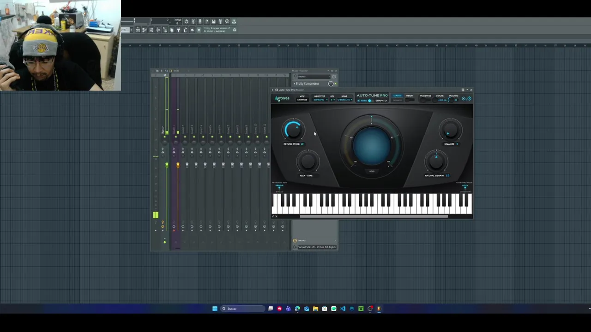Click the floppy disk save icon in FL toolbar
591x332 pixels.
213,21
